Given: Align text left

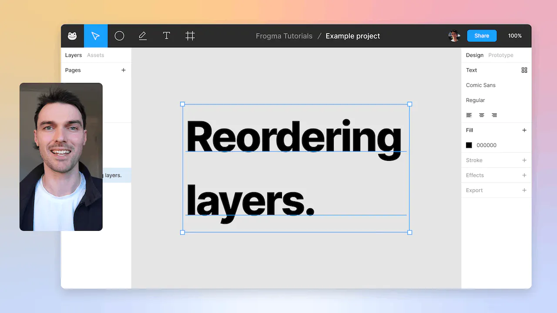Looking at the screenshot, I should point(469,115).
